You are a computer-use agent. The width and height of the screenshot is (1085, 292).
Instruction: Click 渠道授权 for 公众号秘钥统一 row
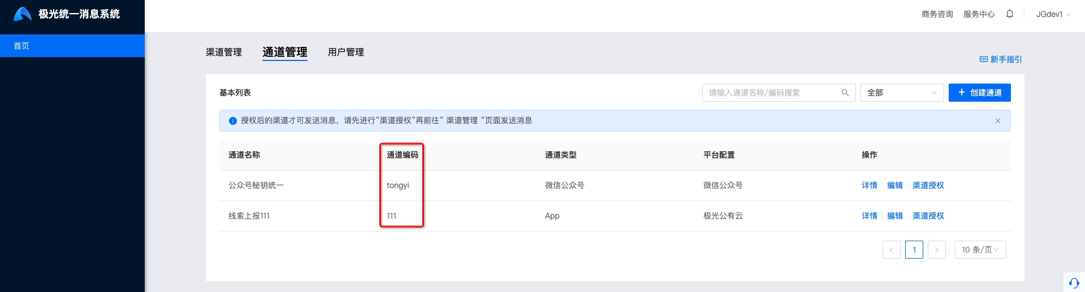(x=928, y=185)
